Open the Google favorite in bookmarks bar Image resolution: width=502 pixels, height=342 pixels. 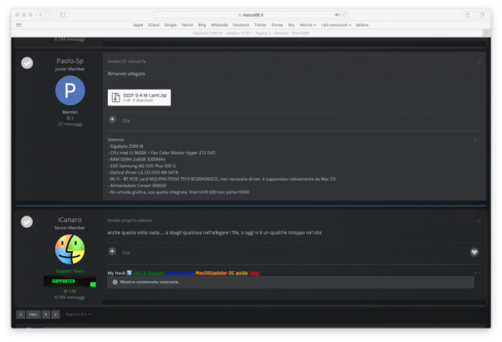tap(171, 25)
